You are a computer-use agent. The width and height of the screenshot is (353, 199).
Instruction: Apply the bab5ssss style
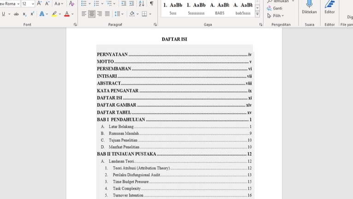243,9
